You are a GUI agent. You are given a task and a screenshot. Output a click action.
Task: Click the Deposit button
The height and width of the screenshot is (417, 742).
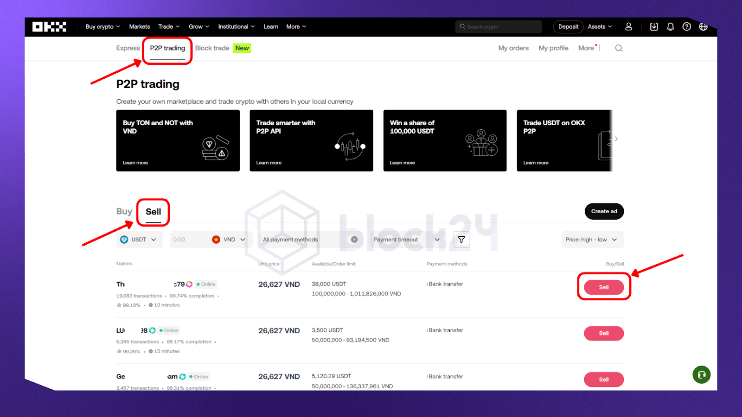(568, 27)
